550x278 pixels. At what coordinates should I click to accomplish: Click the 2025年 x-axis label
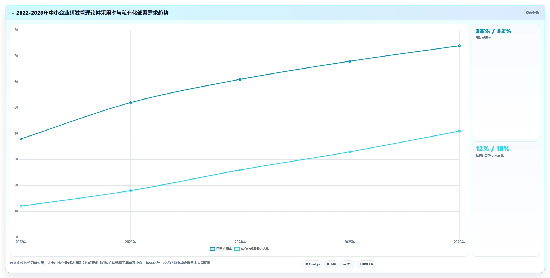[x=350, y=242]
